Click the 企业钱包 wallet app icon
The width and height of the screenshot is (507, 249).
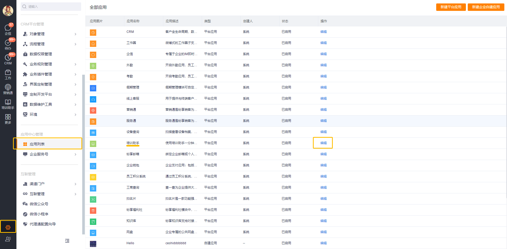pyautogui.click(x=93, y=166)
